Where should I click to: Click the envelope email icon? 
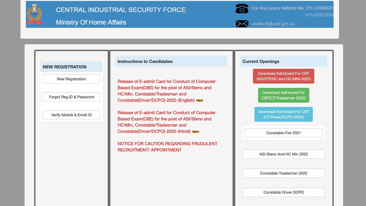pos(242,24)
